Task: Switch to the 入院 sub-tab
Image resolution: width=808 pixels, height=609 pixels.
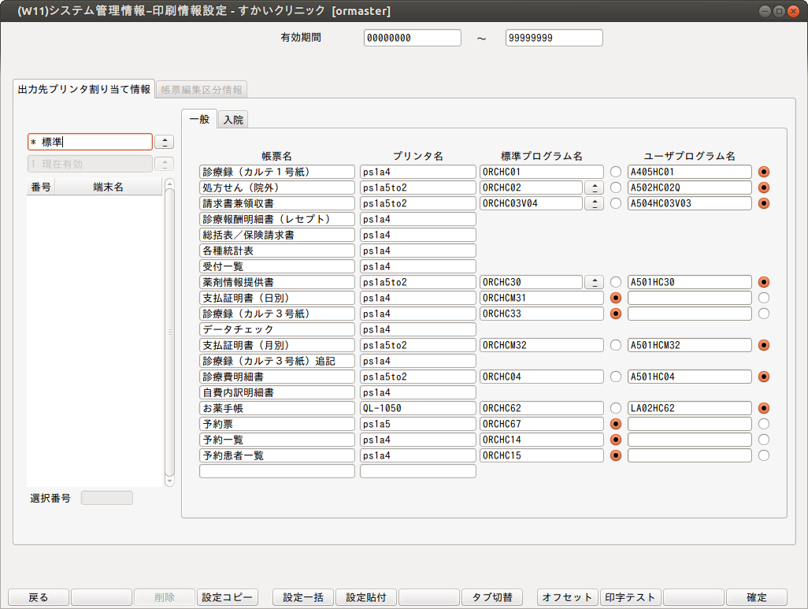Action: (233, 120)
